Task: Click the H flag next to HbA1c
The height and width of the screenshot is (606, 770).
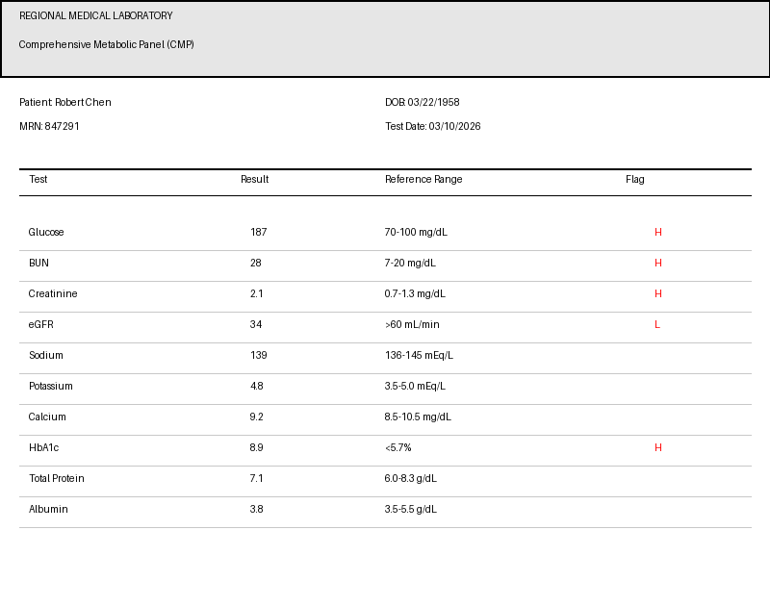Action: 658,447
